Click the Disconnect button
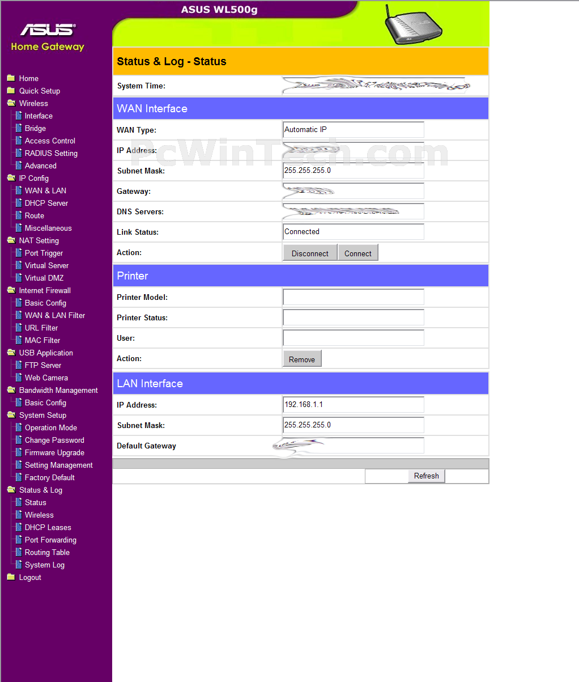Screen dimensions: 579x682 click(310, 253)
